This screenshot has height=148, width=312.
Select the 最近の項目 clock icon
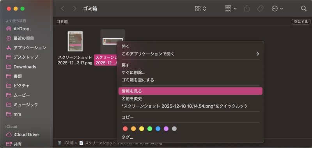[9, 38]
